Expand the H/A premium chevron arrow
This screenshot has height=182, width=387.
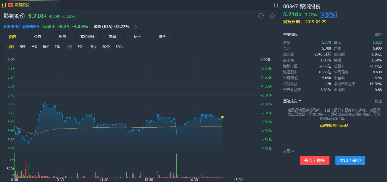(136, 27)
